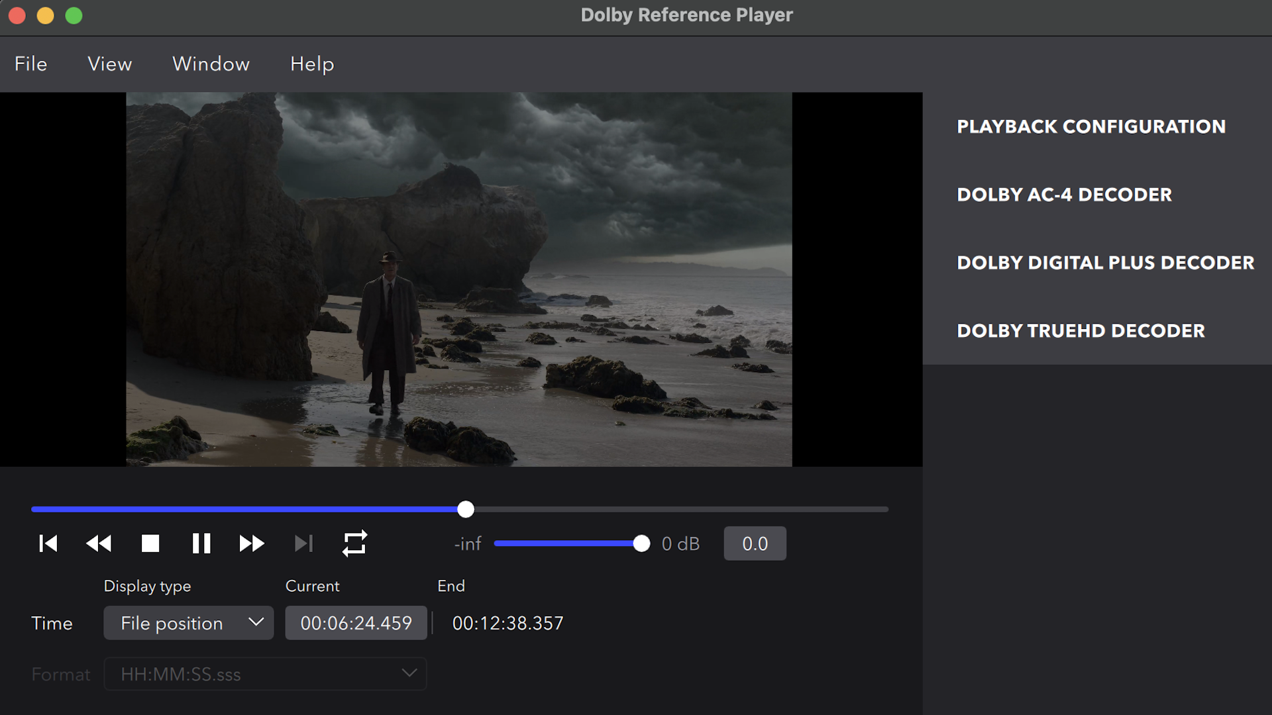
Task: Skip to the beginning of the video
Action: click(48, 544)
